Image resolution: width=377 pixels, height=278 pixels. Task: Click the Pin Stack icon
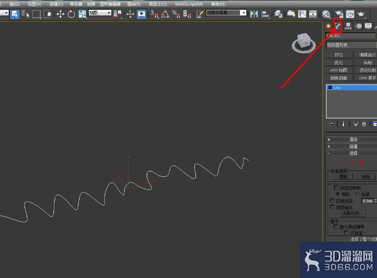(331, 124)
